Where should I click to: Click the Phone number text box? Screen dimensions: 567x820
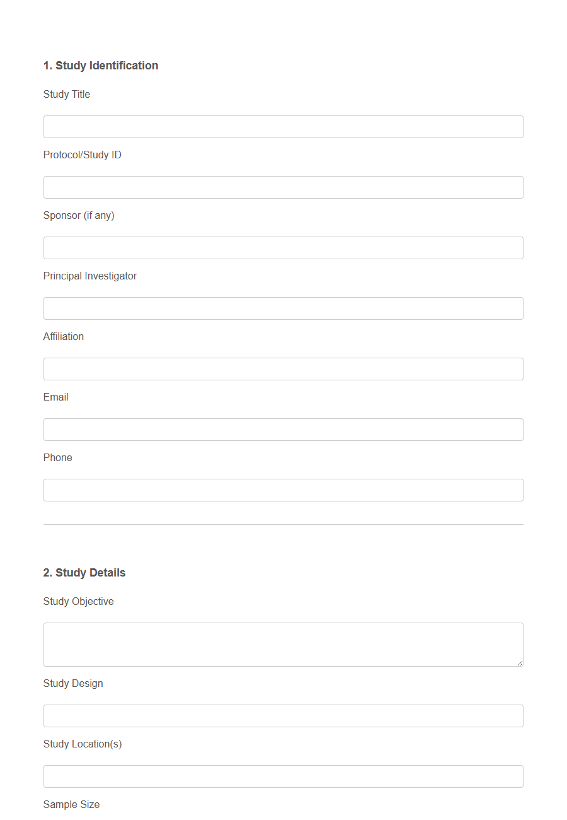point(283,489)
